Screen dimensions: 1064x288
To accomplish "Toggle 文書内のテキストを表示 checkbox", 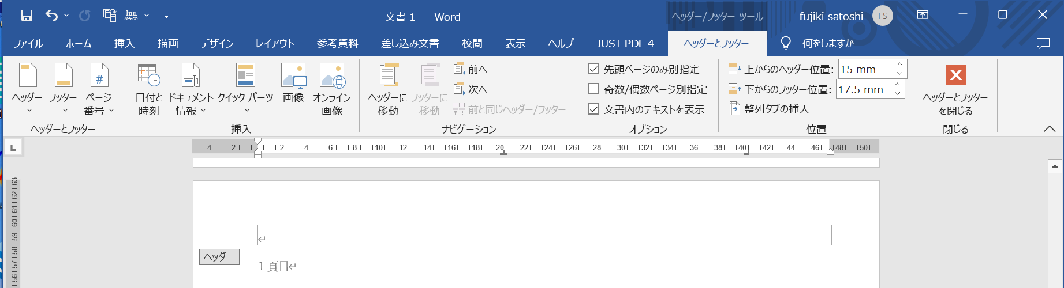I will tap(593, 109).
